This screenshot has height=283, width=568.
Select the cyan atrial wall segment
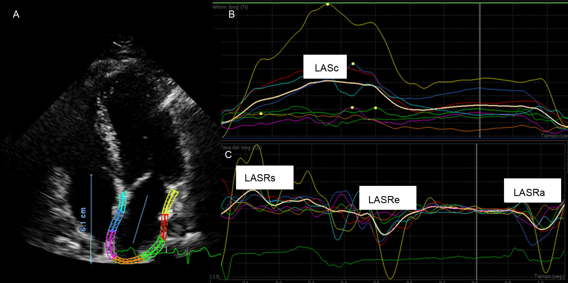[x=123, y=201]
